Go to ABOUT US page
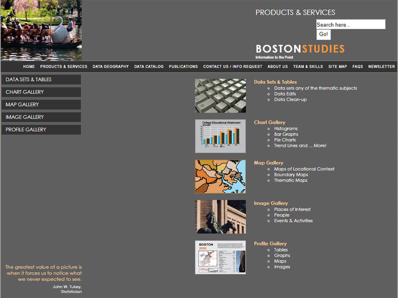398x298 pixels. pos(278,67)
